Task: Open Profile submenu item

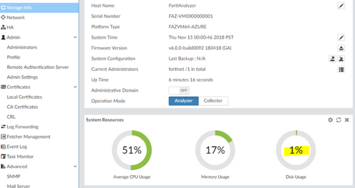Action: click(x=14, y=57)
